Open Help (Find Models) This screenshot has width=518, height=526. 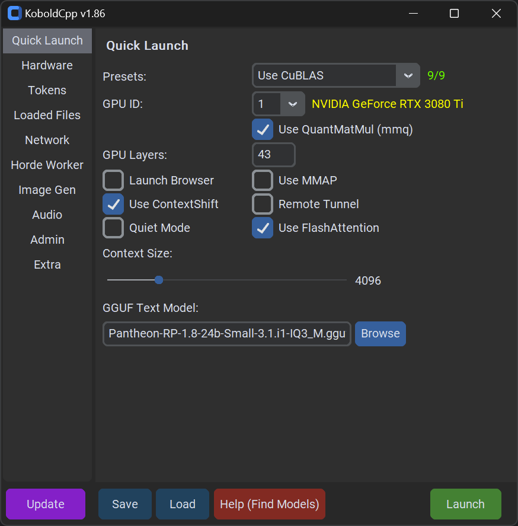point(270,504)
